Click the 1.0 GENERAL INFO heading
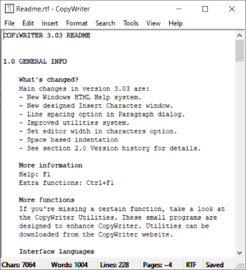The image size is (246, 270). click(x=35, y=61)
